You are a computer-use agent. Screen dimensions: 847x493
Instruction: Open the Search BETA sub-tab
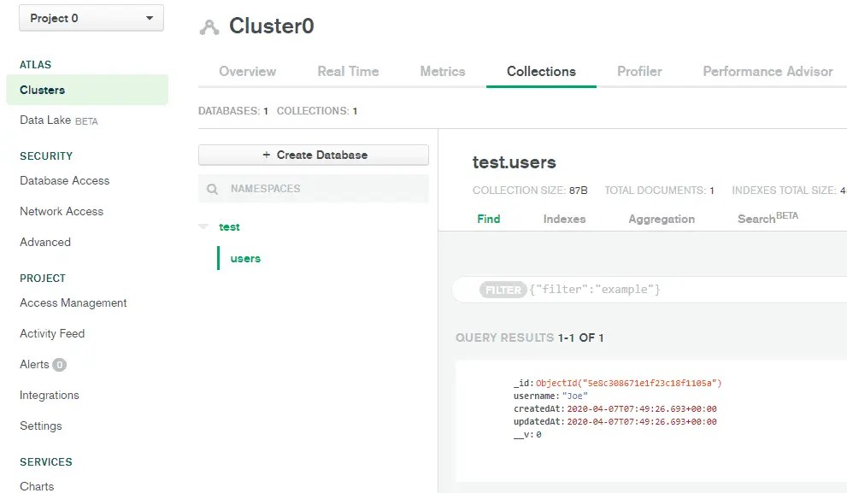click(768, 218)
